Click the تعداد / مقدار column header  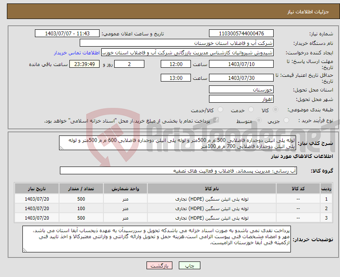[81, 189]
